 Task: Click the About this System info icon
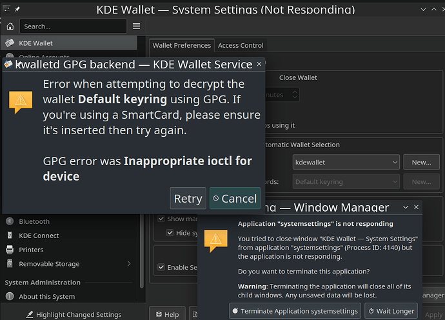pos(10,296)
